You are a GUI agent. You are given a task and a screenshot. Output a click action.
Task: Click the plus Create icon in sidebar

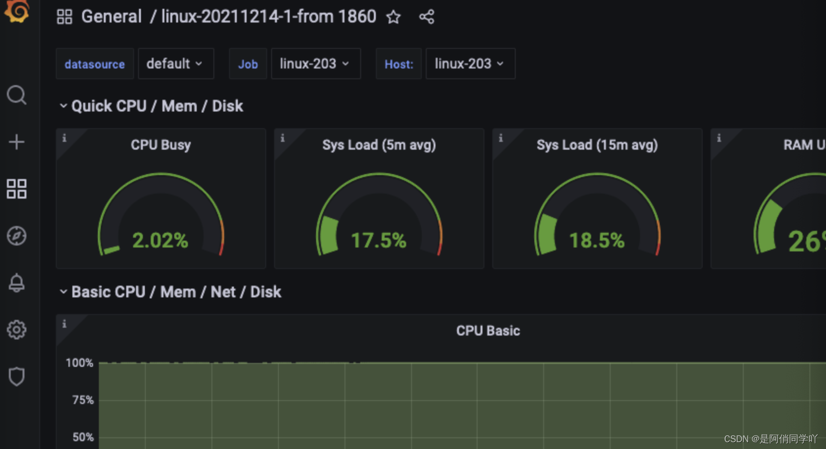tap(17, 142)
